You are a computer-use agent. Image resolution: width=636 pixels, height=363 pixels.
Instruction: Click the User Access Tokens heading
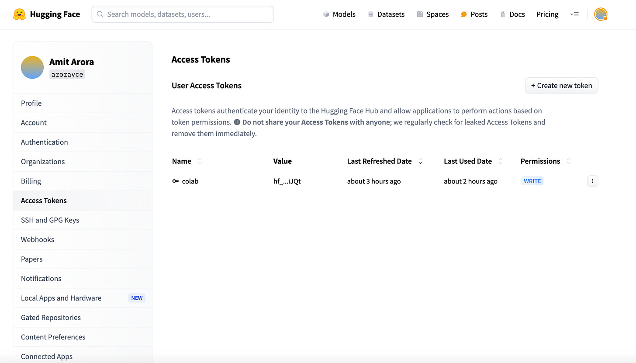click(x=207, y=86)
